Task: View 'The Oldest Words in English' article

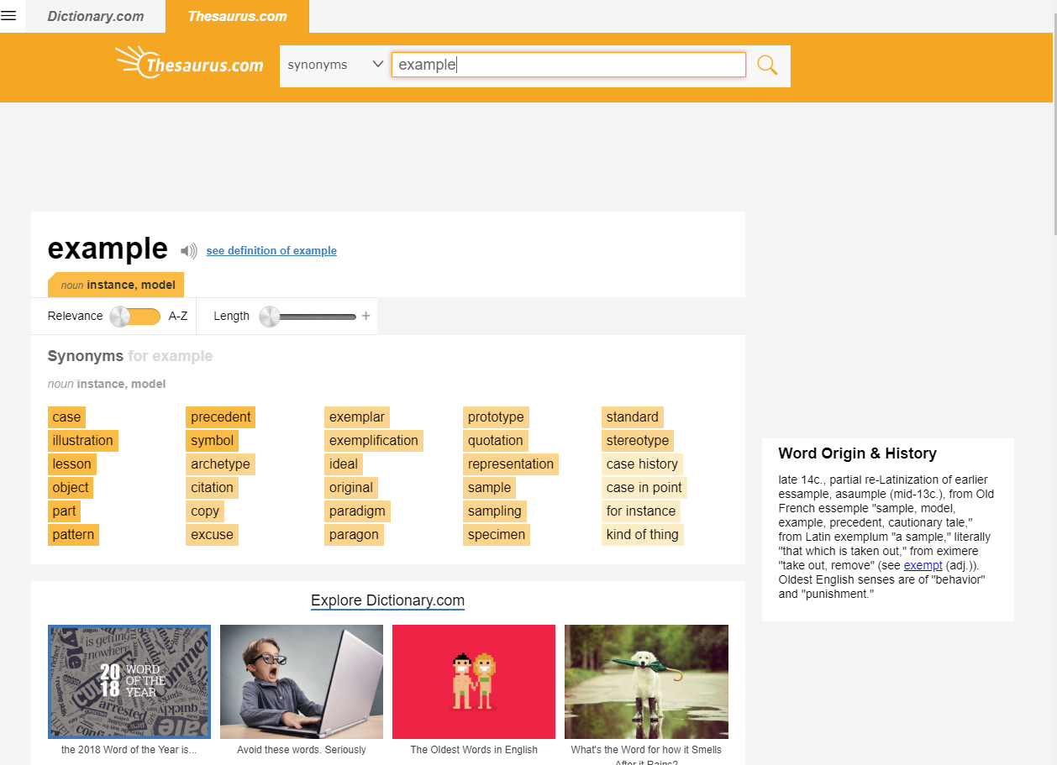Action: pos(473,681)
